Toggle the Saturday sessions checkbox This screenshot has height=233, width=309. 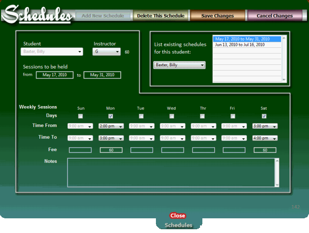(264, 116)
